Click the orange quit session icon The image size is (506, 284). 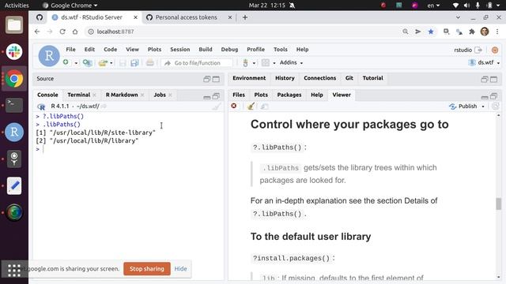495,50
